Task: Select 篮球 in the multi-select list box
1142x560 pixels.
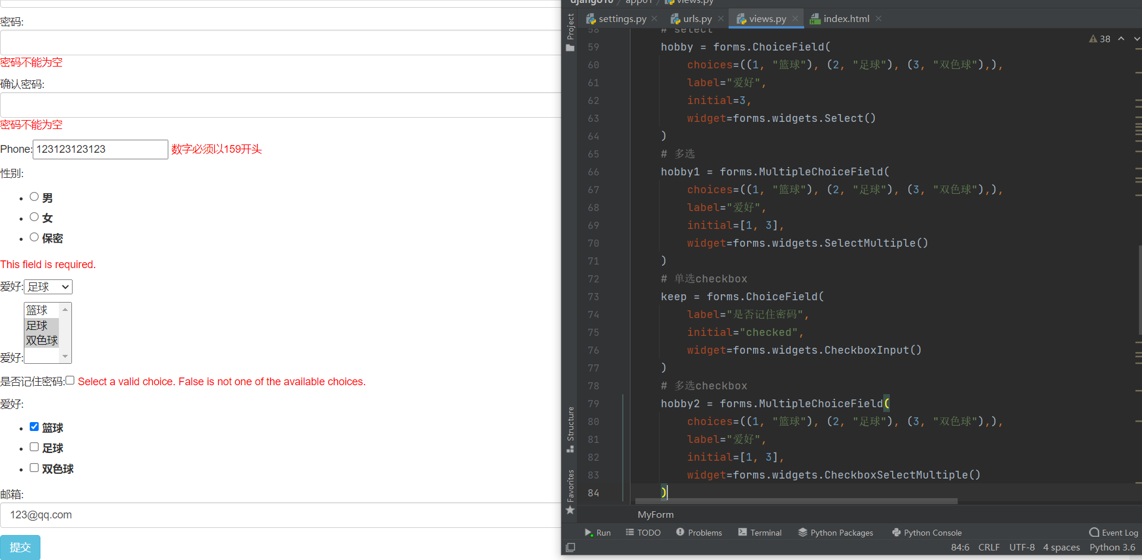Action: tap(42, 310)
